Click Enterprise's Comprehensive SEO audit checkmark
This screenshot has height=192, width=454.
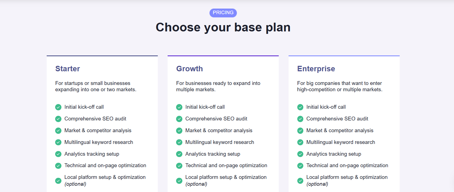[300, 119]
